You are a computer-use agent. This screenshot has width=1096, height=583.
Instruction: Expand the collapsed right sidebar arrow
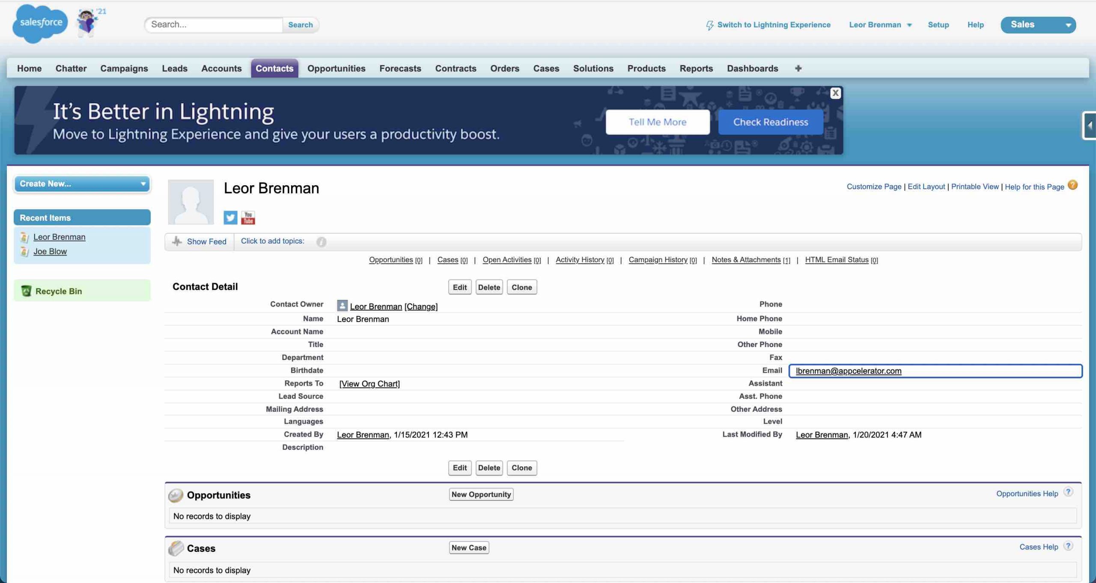coord(1090,125)
